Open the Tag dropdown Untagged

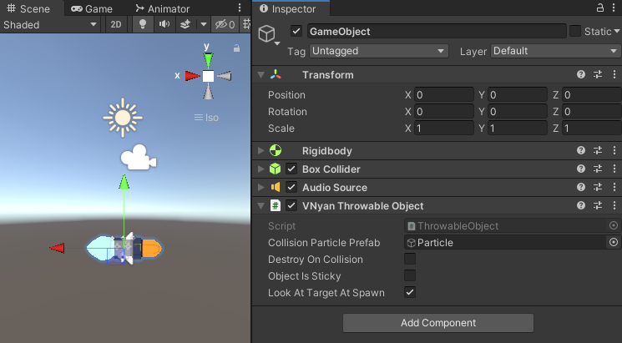379,51
